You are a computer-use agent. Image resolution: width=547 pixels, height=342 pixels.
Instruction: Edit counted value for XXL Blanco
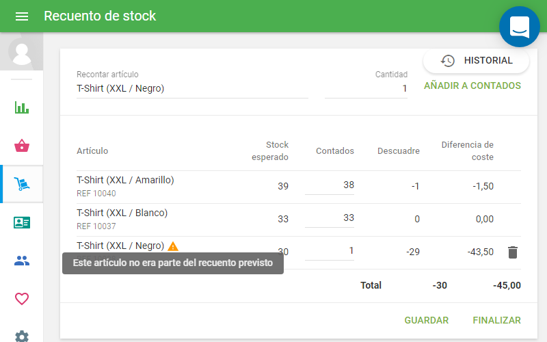[330, 218]
